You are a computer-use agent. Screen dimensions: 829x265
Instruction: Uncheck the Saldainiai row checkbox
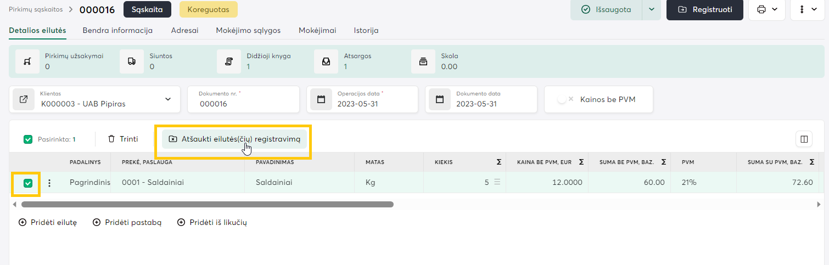coord(28,183)
